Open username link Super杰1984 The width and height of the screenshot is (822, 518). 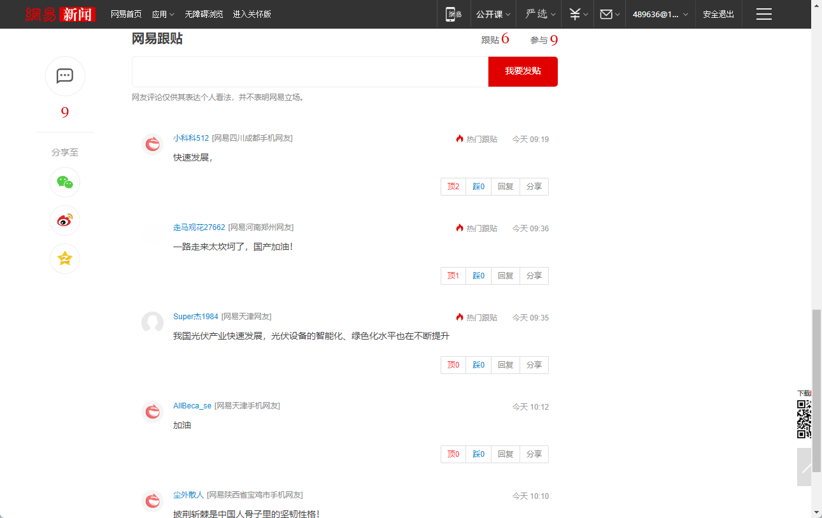tap(195, 317)
